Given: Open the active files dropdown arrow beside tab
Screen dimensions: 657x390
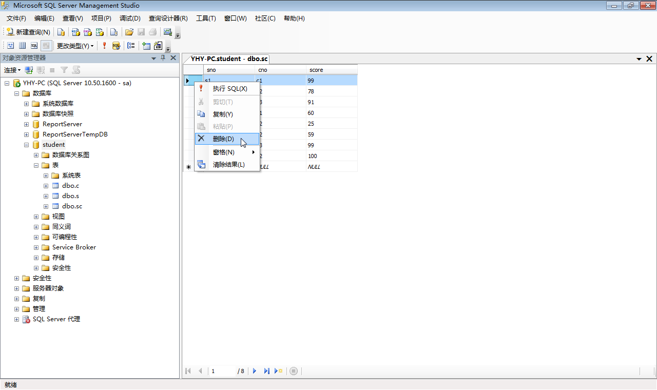Looking at the screenshot, I should pyautogui.click(x=639, y=59).
